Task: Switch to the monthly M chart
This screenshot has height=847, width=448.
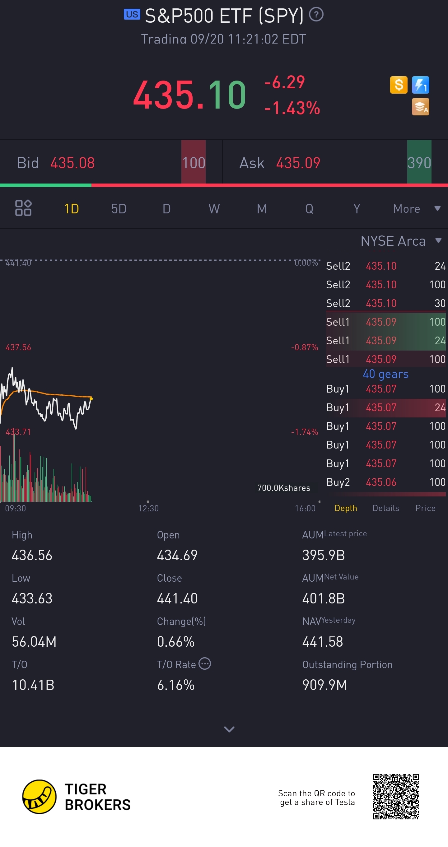Action: (x=262, y=208)
